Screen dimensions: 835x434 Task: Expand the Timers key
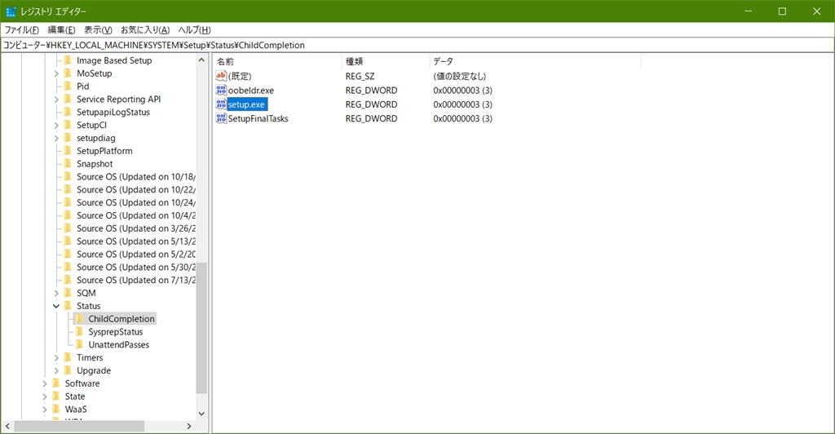(x=56, y=358)
